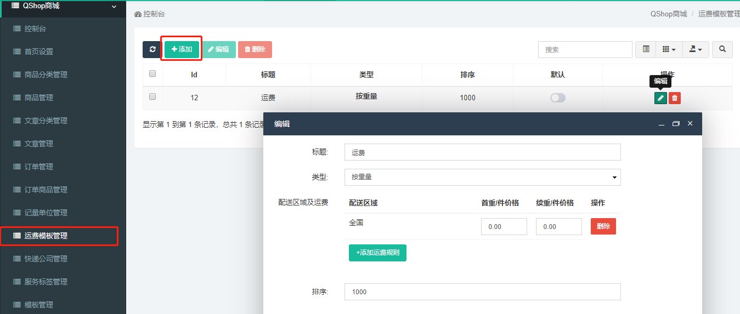Toggle the 默认 switch for row 12

click(557, 98)
